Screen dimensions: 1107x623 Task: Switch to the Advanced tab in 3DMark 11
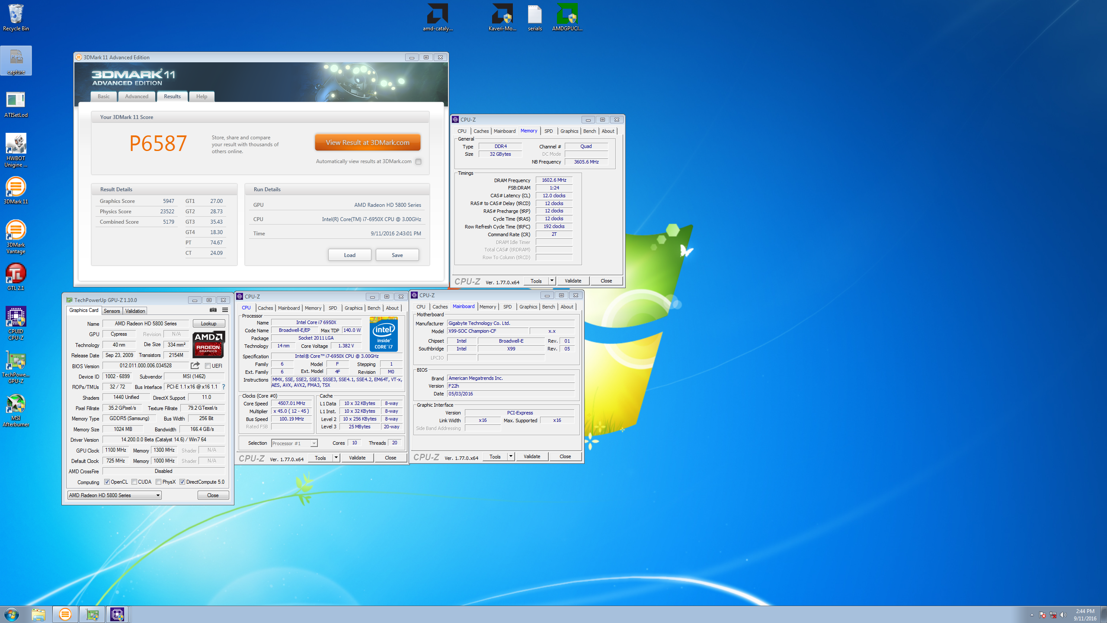tap(137, 96)
